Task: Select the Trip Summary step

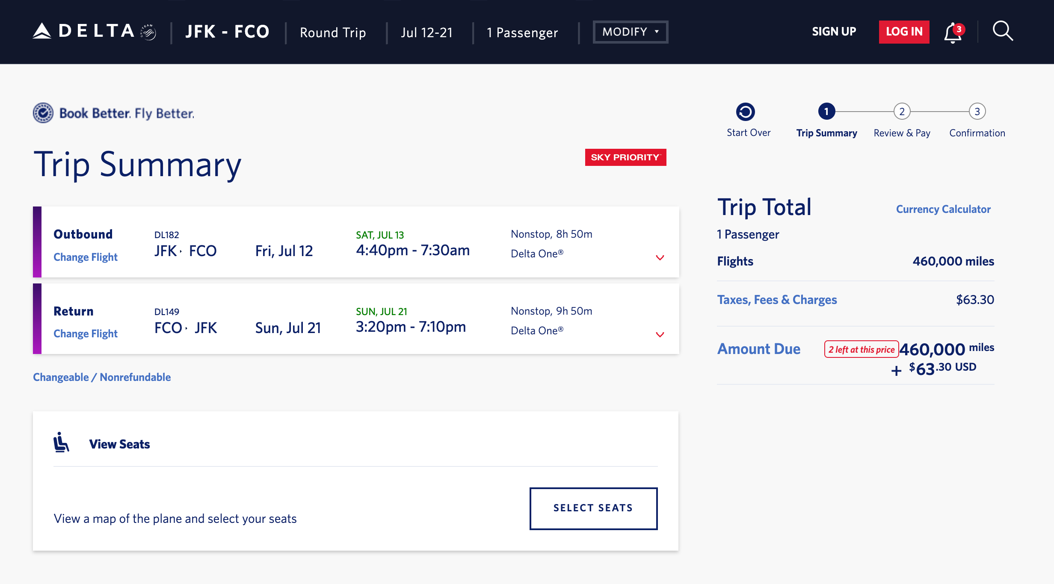Action: coord(826,111)
